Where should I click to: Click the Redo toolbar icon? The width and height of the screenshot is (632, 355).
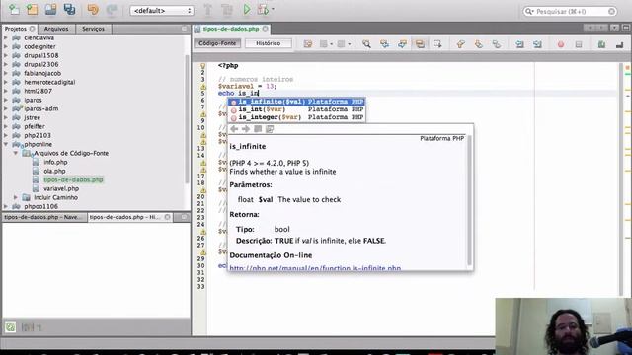coord(112,9)
